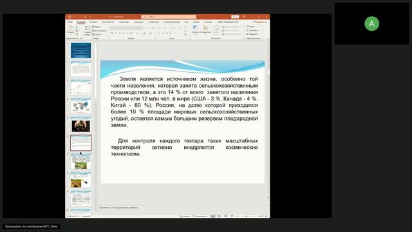Click the Восстановить reset button

(99, 30)
